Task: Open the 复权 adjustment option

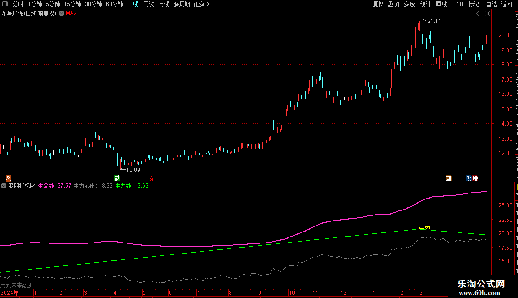Action: (378, 4)
